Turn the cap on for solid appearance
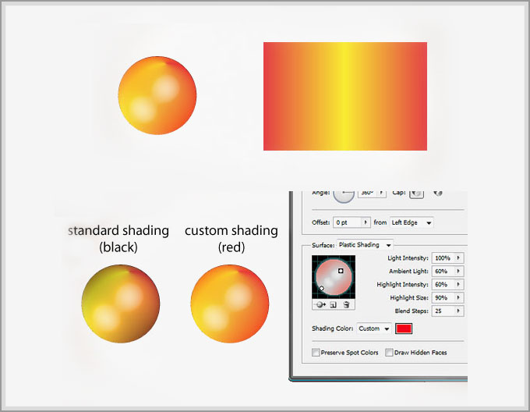The height and width of the screenshot is (412, 530). point(416,193)
